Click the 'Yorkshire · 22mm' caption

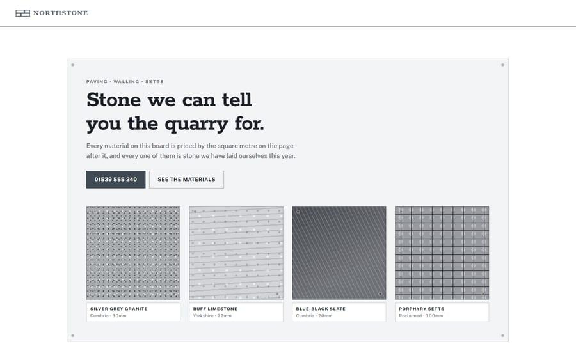tap(212, 316)
